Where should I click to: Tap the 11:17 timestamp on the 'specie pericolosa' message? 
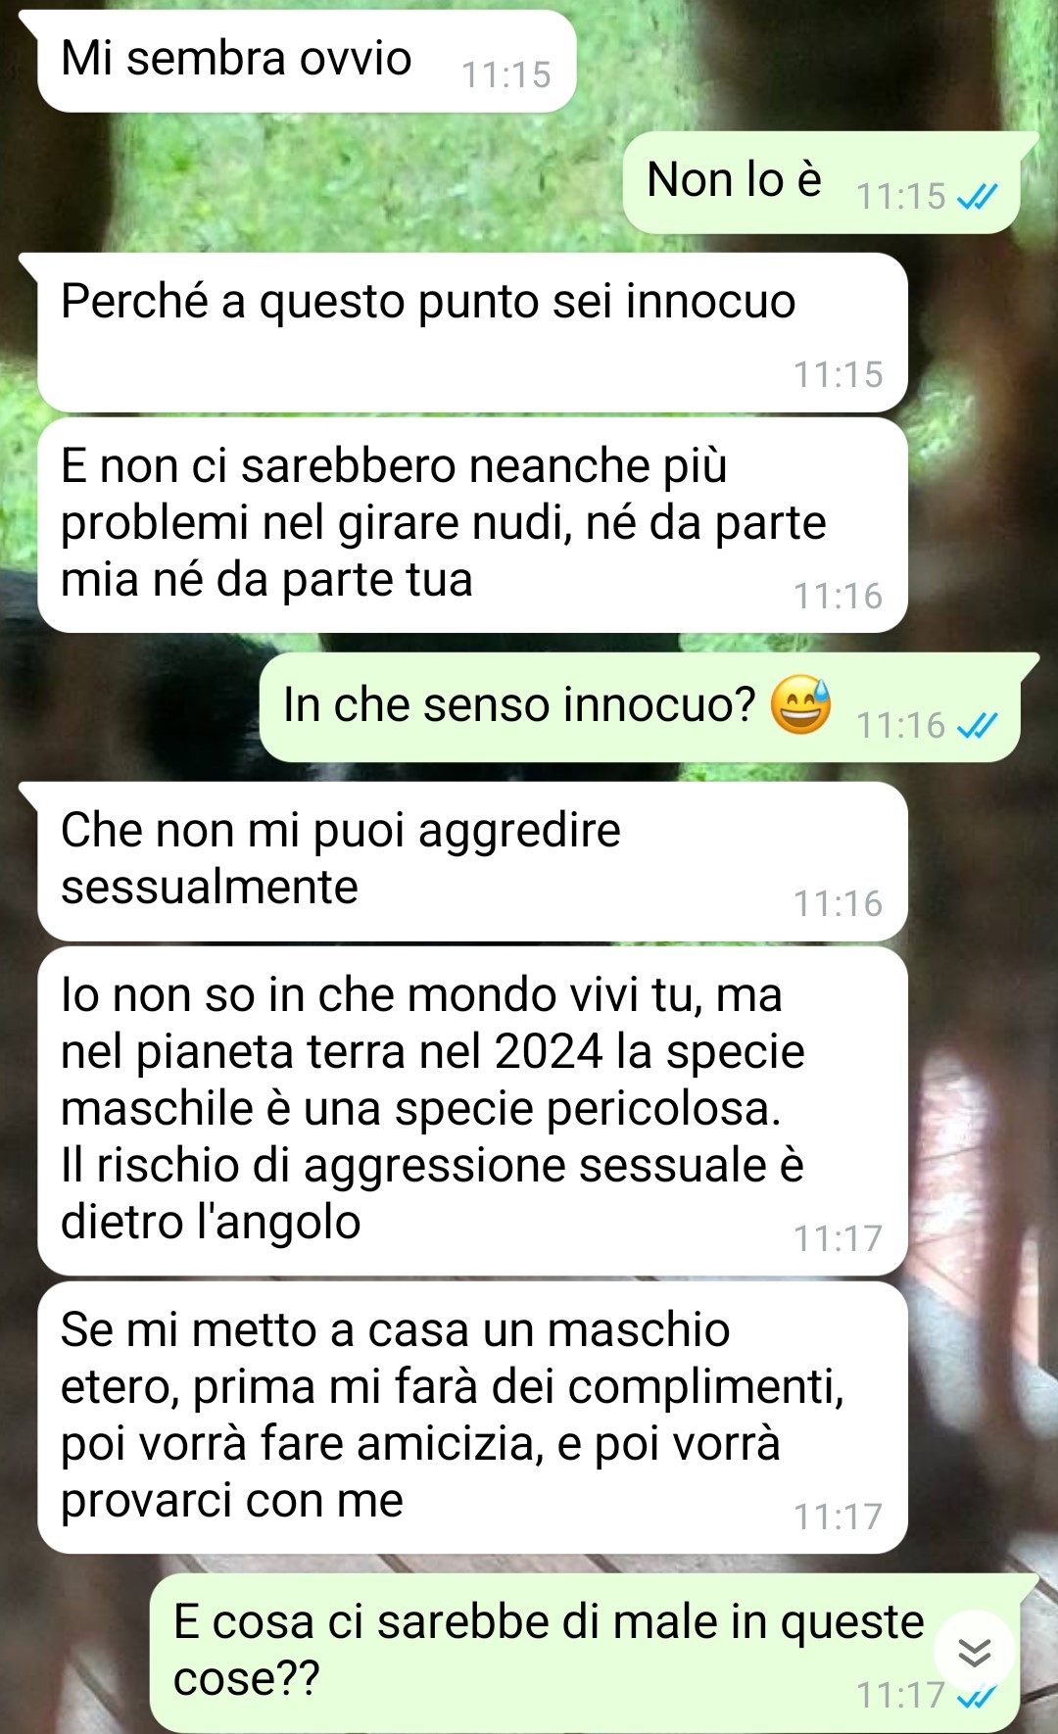(x=838, y=1238)
